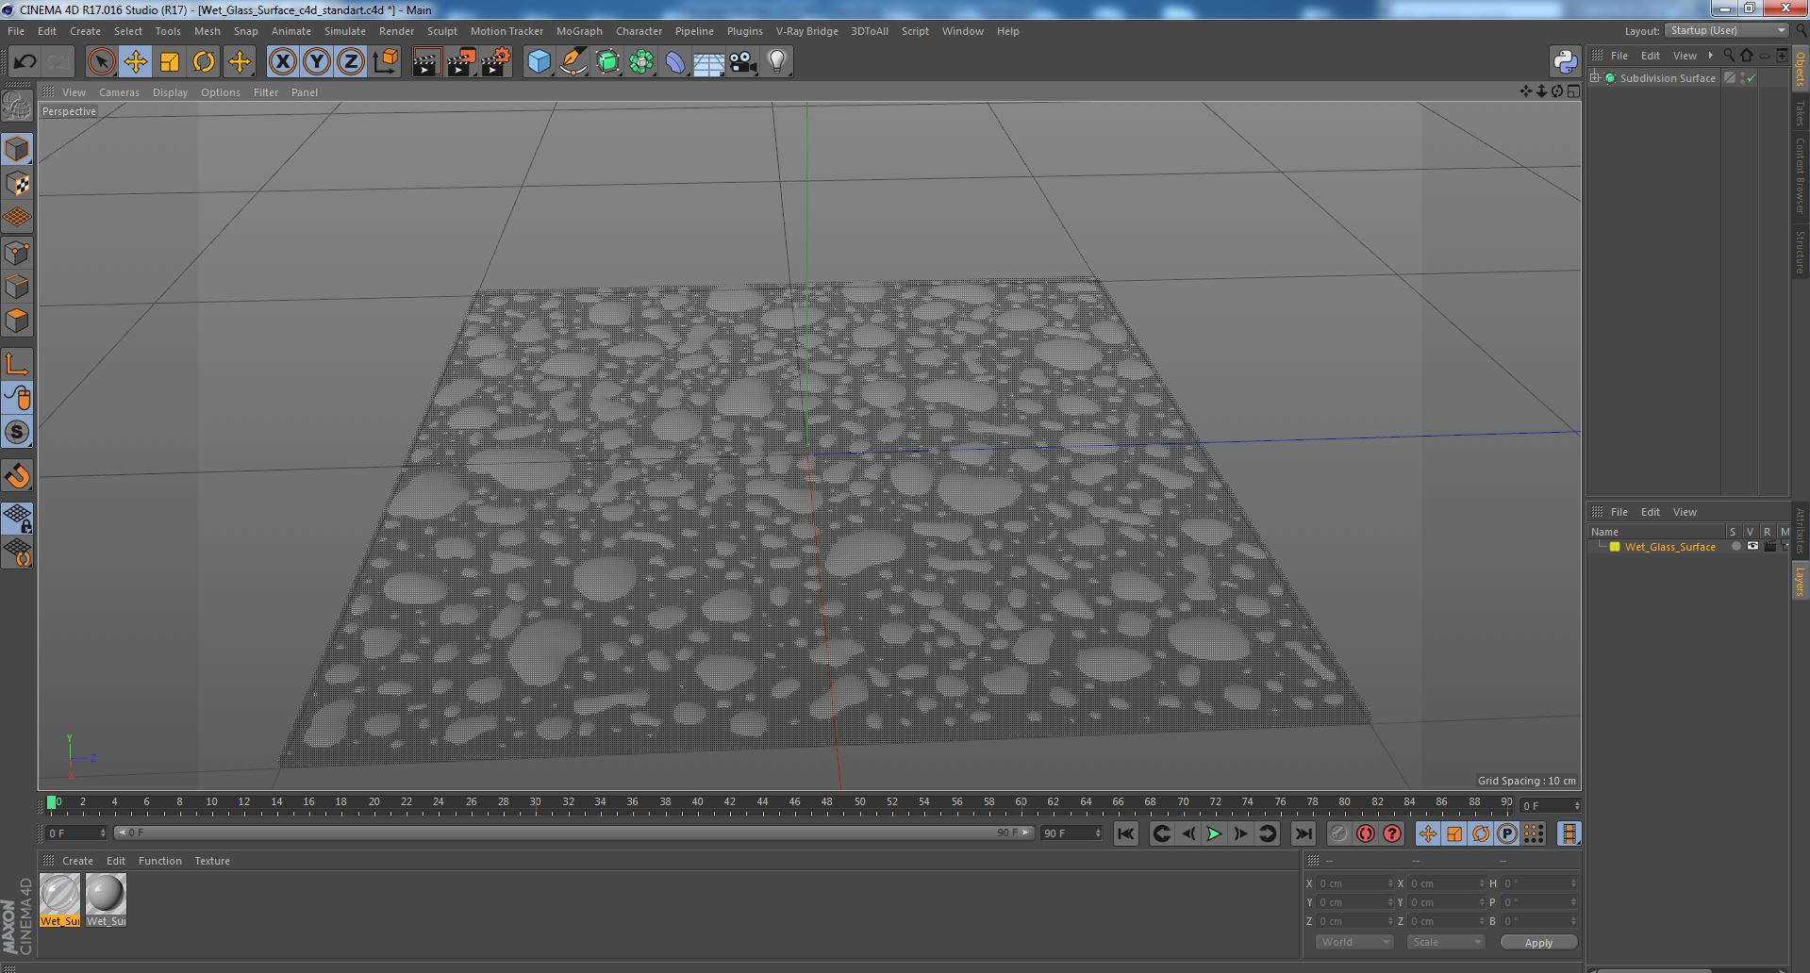Screen dimensions: 1810x973
Task: Switch to Model mode
Action: (17, 149)
